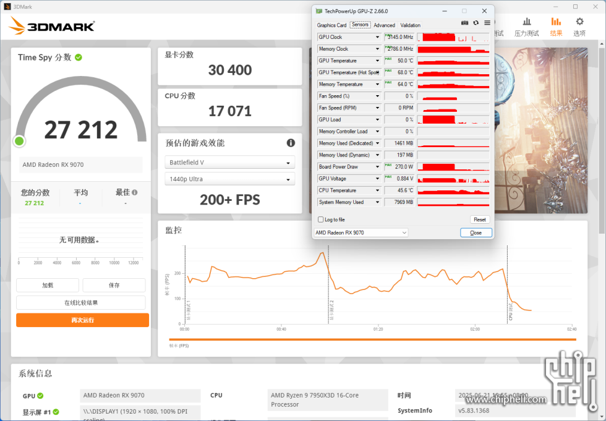
Task: Select the Sensors tab in GPU-Z
Action: (360, 25)
